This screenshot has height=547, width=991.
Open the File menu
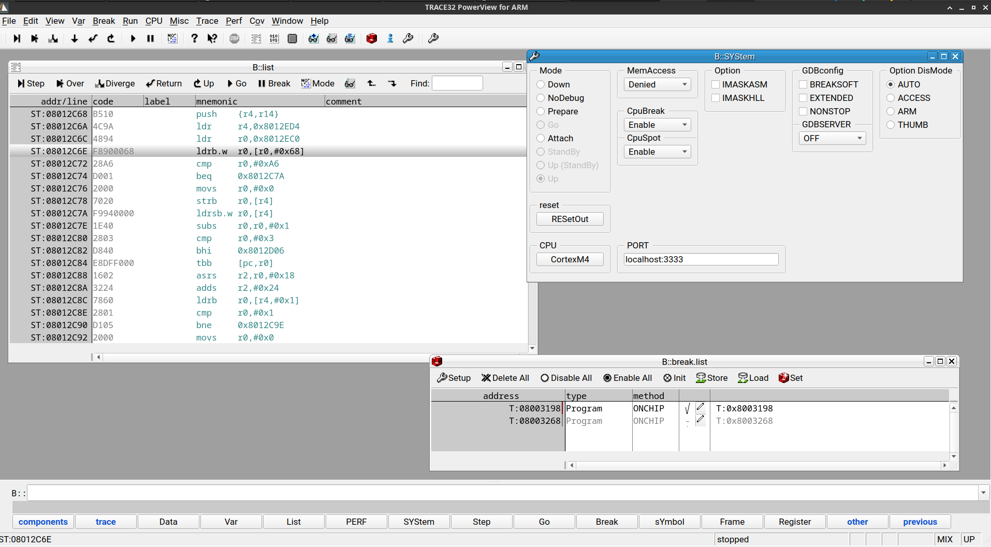(x=9, y=21)
